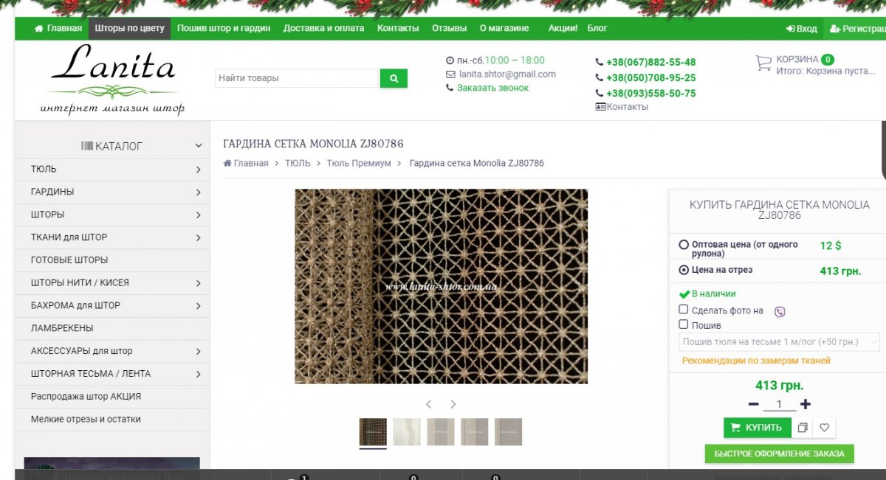Click the Заказать звонок link
The image size is (886, 480).
pyautogui.click(x=492, y=88)
